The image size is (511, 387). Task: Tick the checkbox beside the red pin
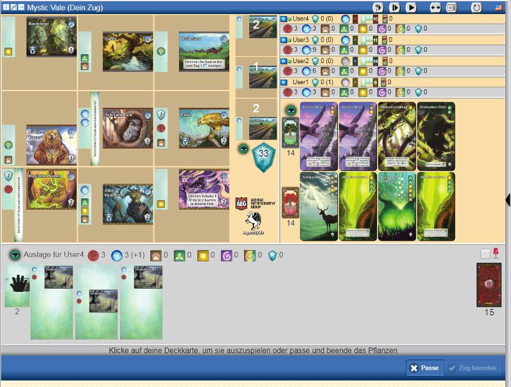pos(485,254)
